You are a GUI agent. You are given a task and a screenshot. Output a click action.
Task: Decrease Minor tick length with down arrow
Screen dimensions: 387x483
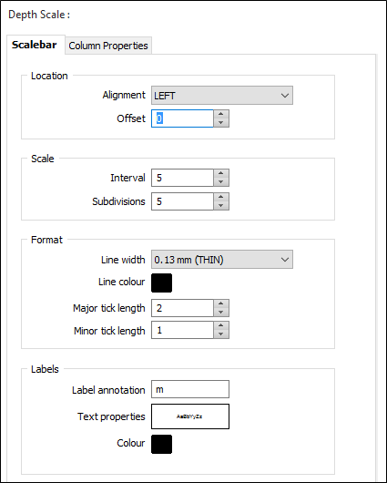coord(221,334)
